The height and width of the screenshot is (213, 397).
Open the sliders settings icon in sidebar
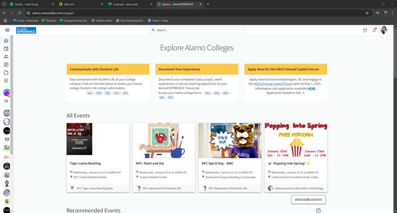point(6,81)
